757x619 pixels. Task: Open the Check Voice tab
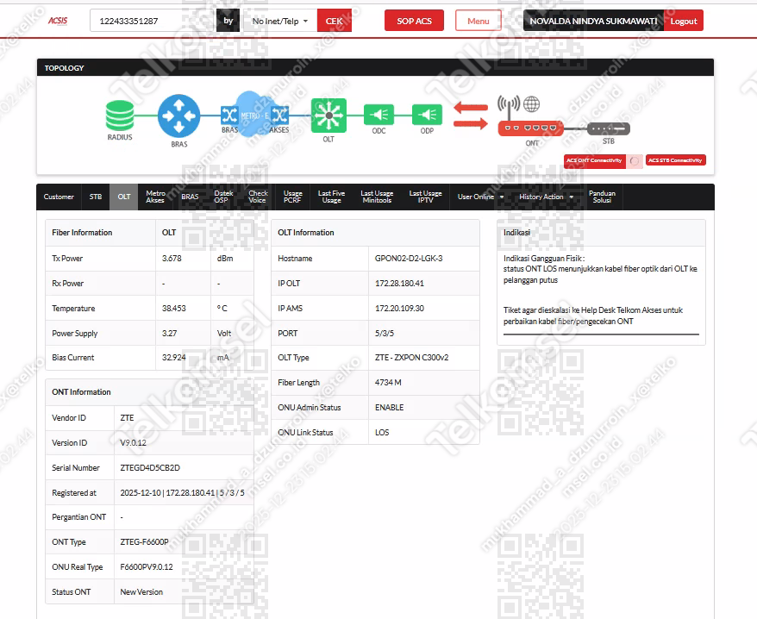tap(258, 197)
